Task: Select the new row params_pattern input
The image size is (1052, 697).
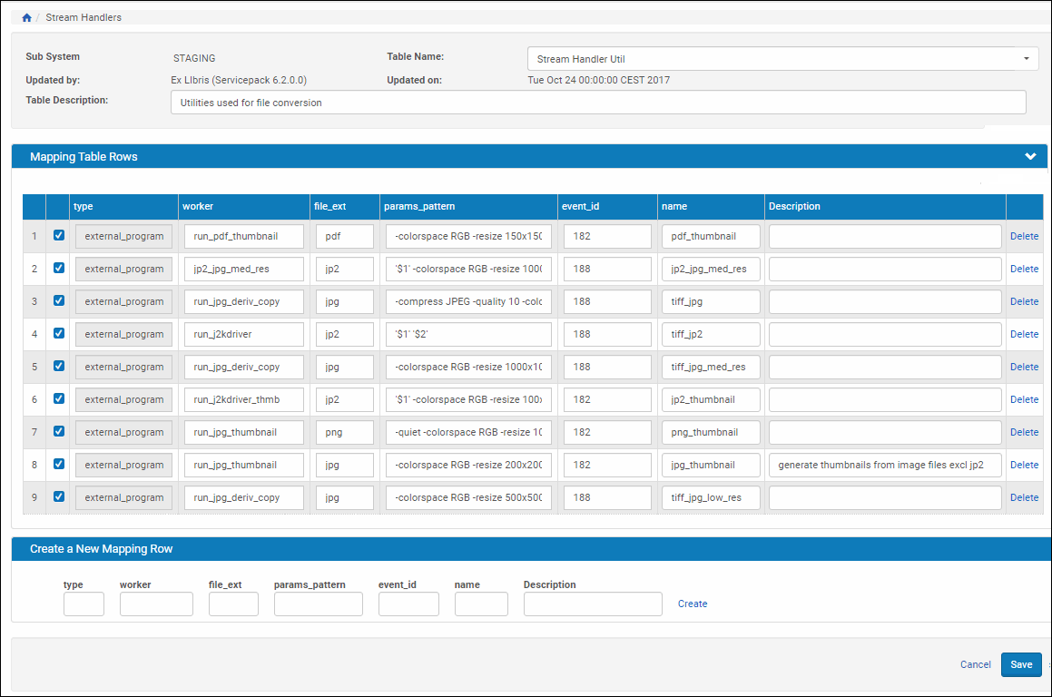Action: tap(318, 604)
